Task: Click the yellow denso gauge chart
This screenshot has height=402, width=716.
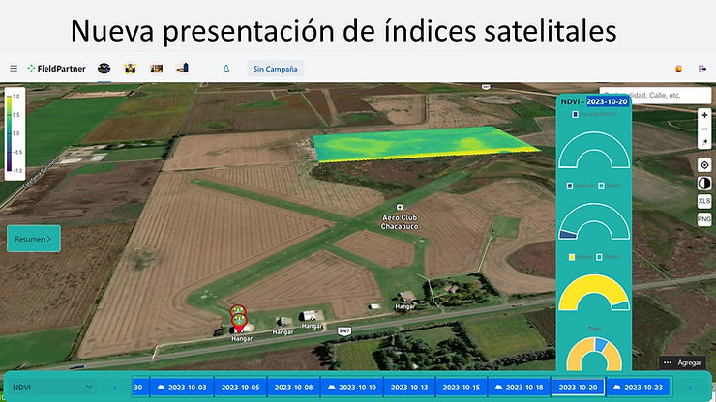Action: 594,293
